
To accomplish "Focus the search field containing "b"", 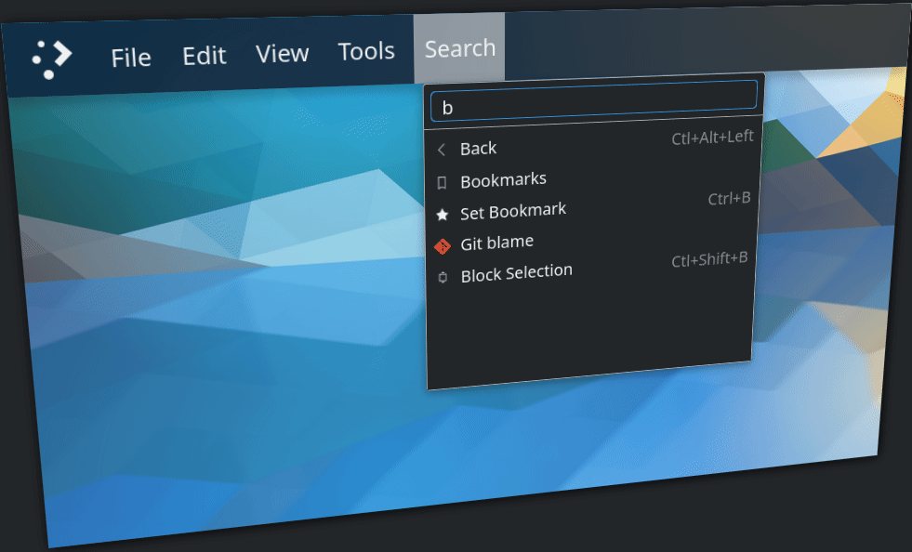I will click(x=595, y=101).
